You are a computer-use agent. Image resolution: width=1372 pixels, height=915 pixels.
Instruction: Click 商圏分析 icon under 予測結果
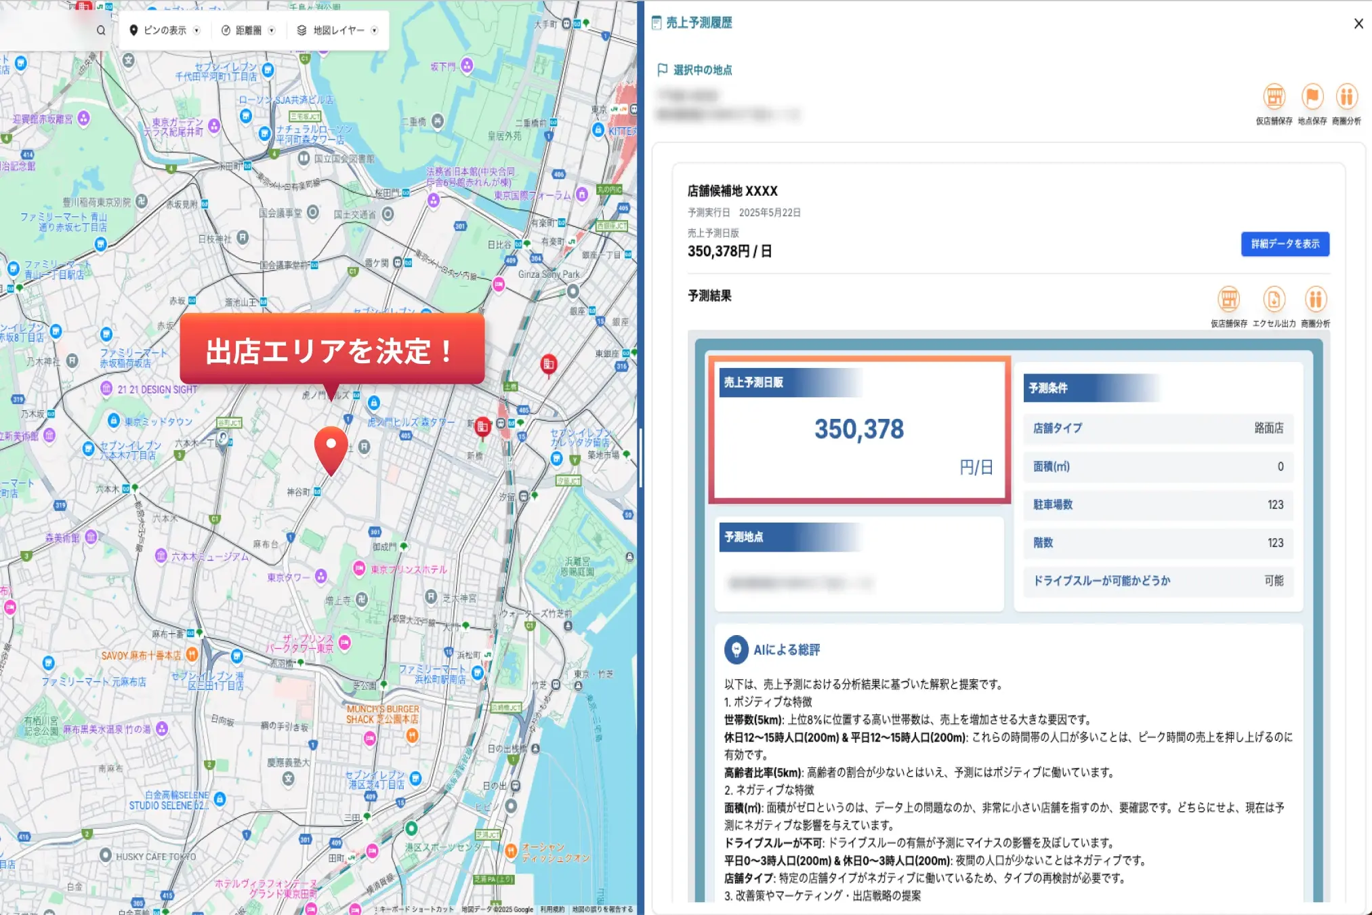click(1315, 299)
